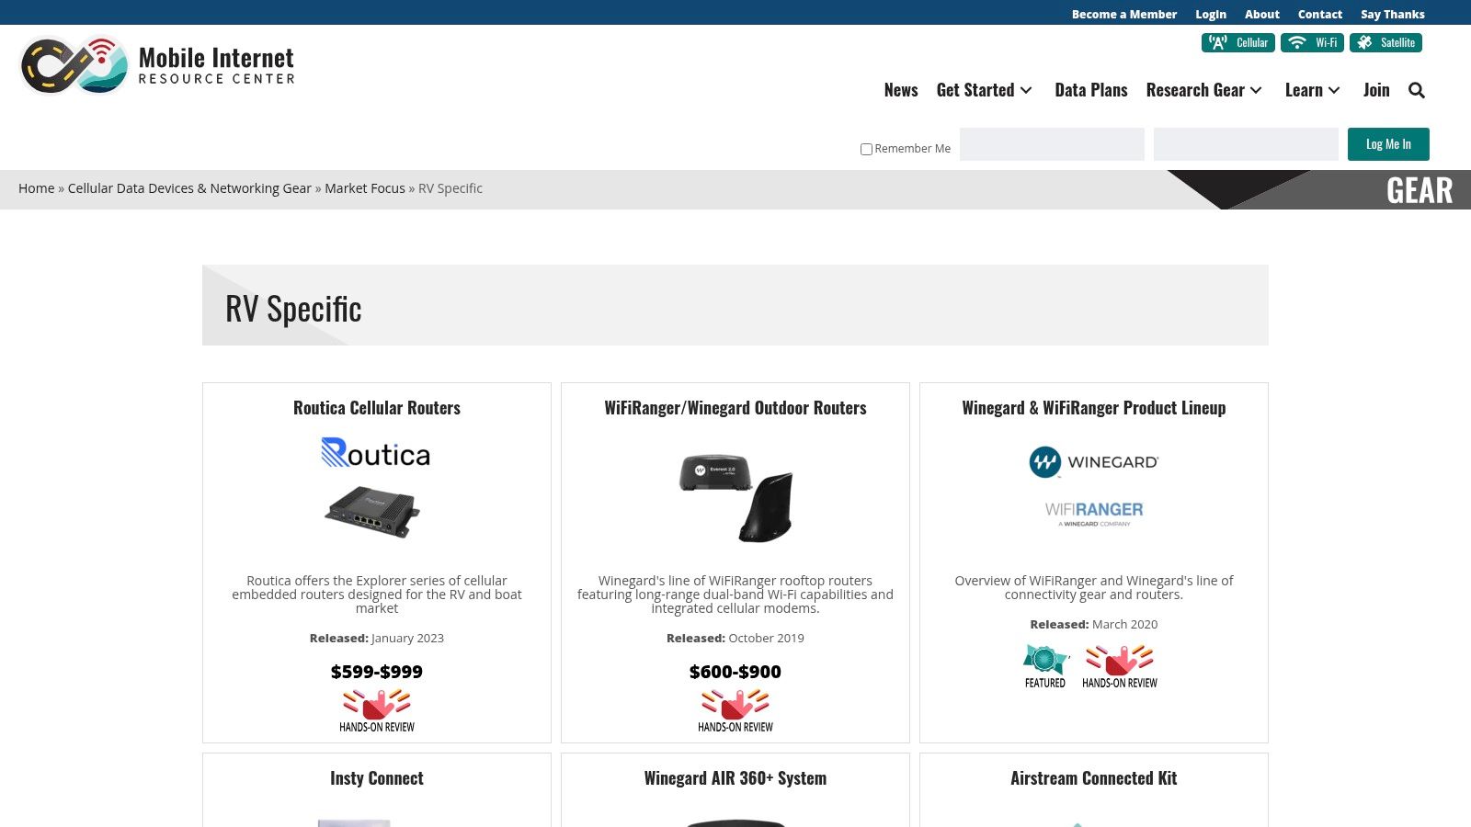Select the Satellite filter badge
This screenshot has width=1471, height=827.
pos(1385,42)
